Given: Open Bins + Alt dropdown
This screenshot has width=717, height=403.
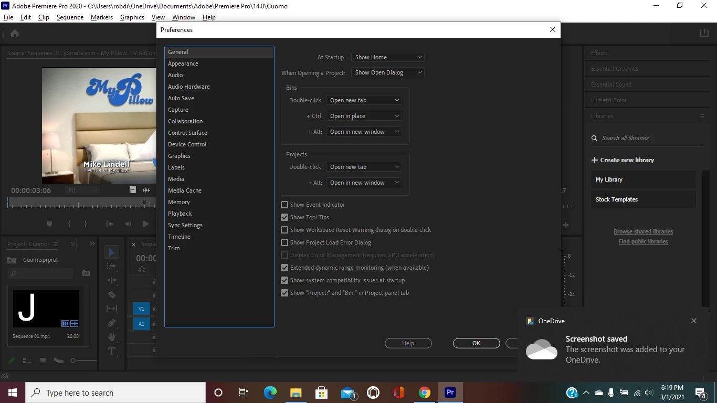Looking at the screenshot, I should (364, 132).
